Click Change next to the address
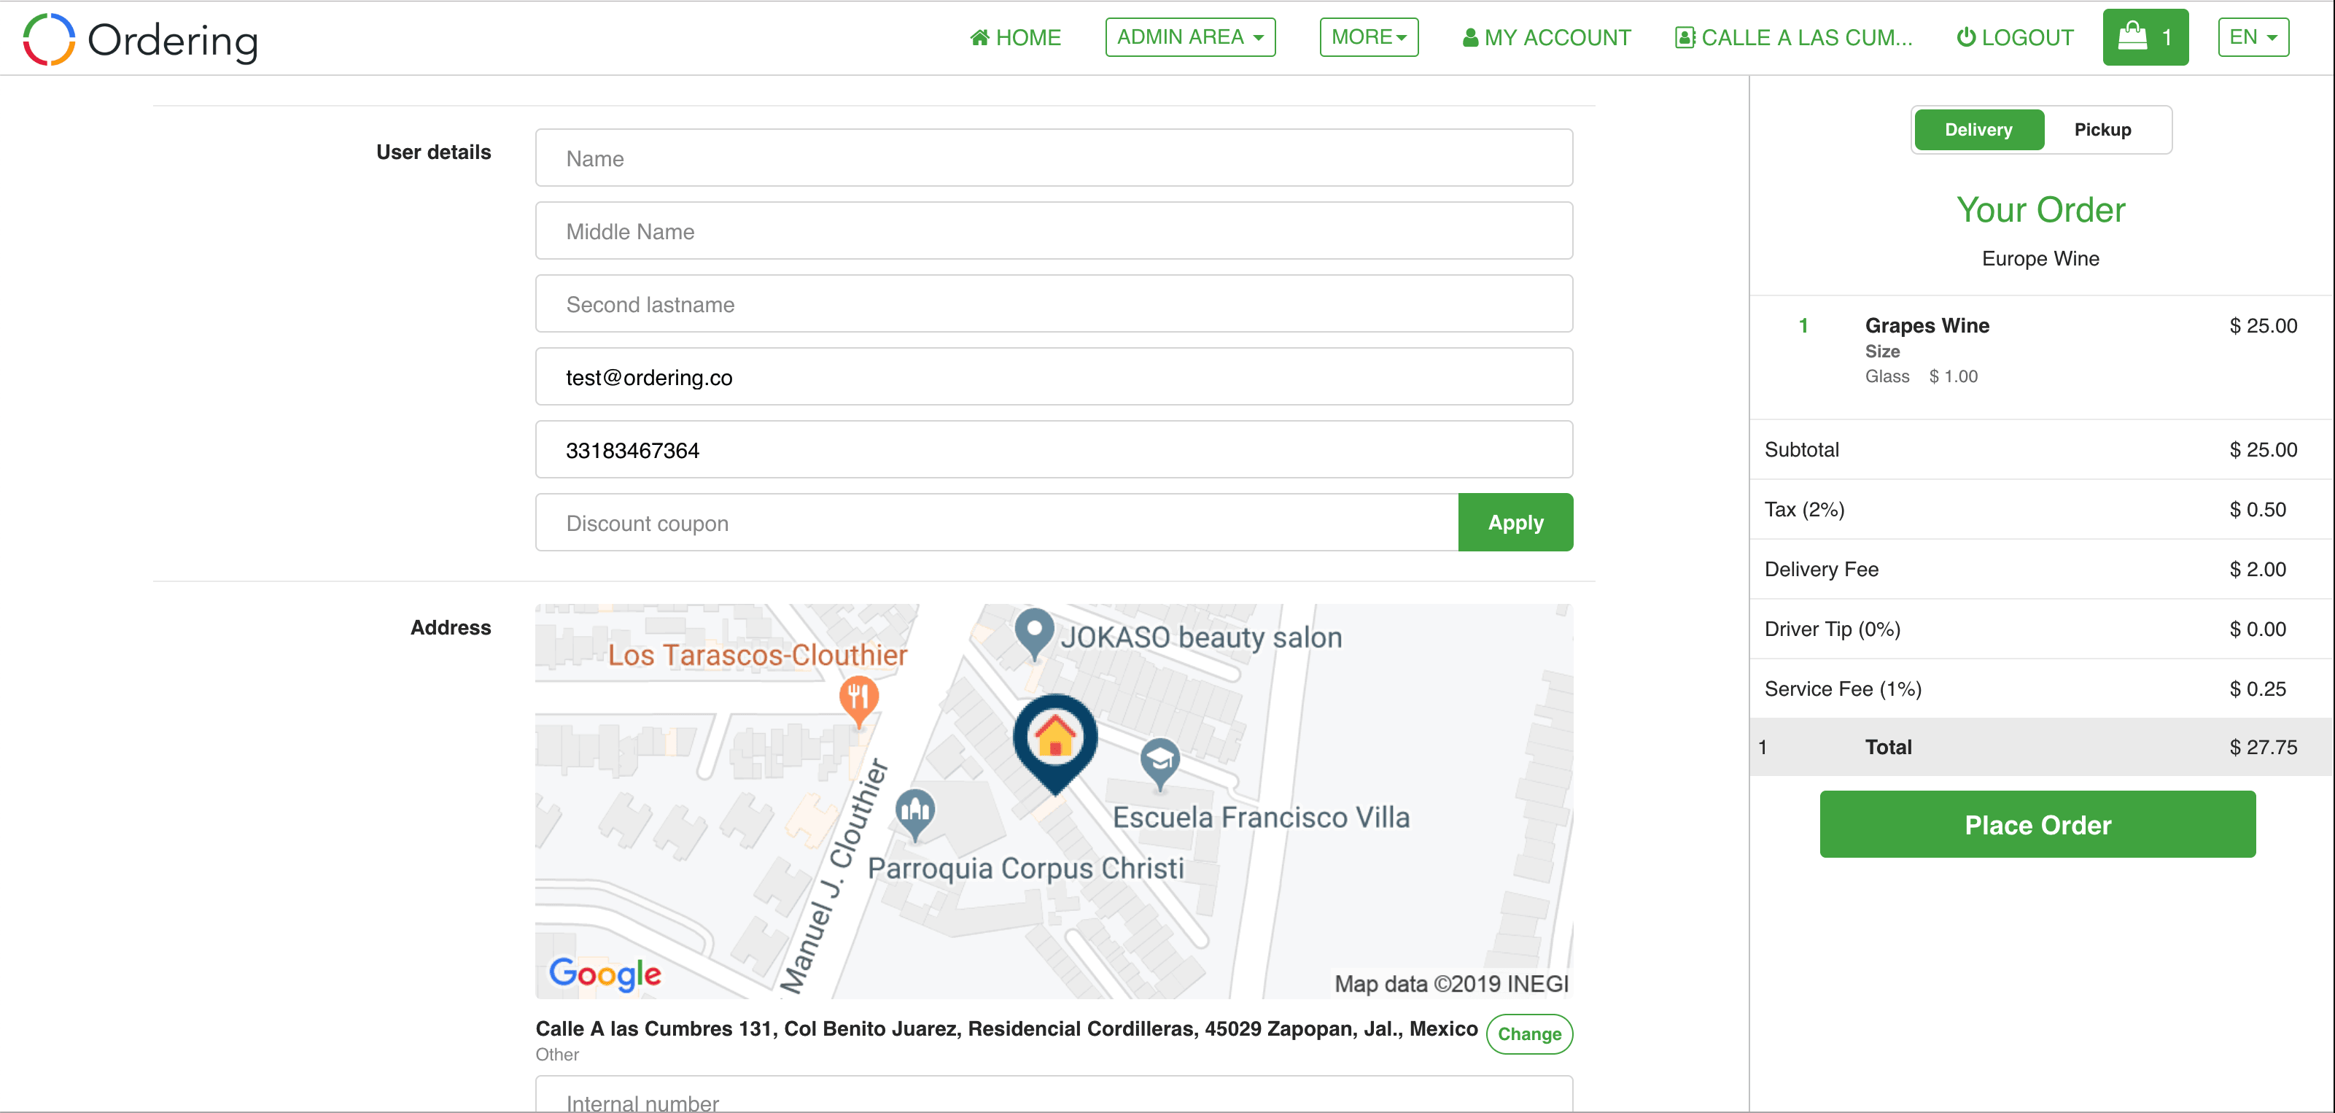This screenshot has height=1113, width=2335. pos(1528,1034)
